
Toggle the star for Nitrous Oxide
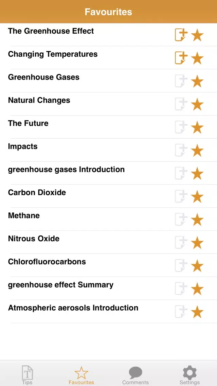(197, 243)
